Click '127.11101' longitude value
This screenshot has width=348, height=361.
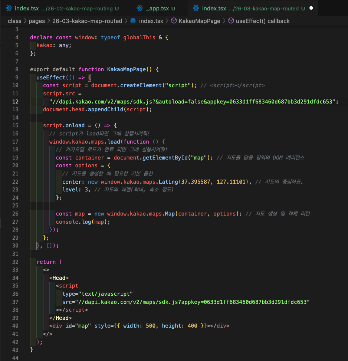[231, 182]
